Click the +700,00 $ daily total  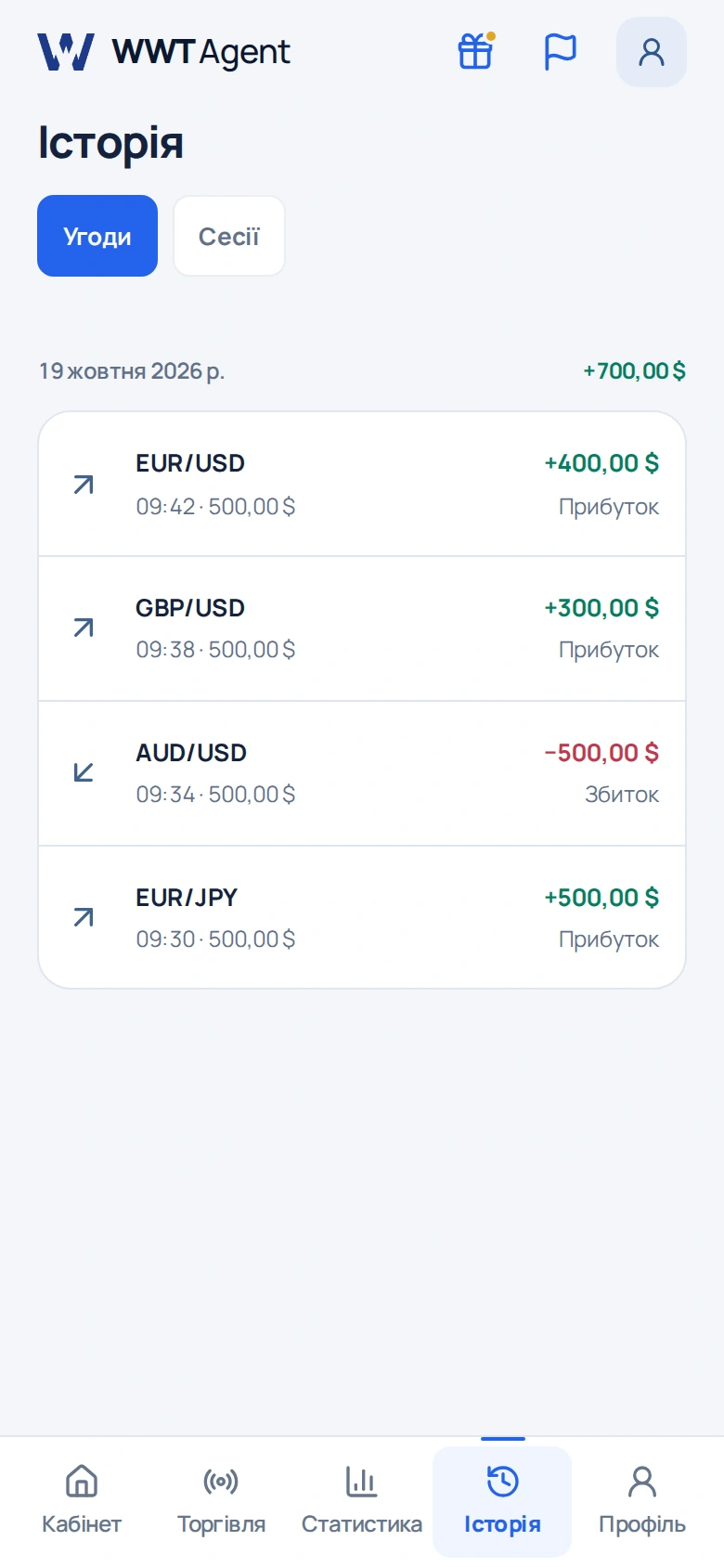point(635,371)
